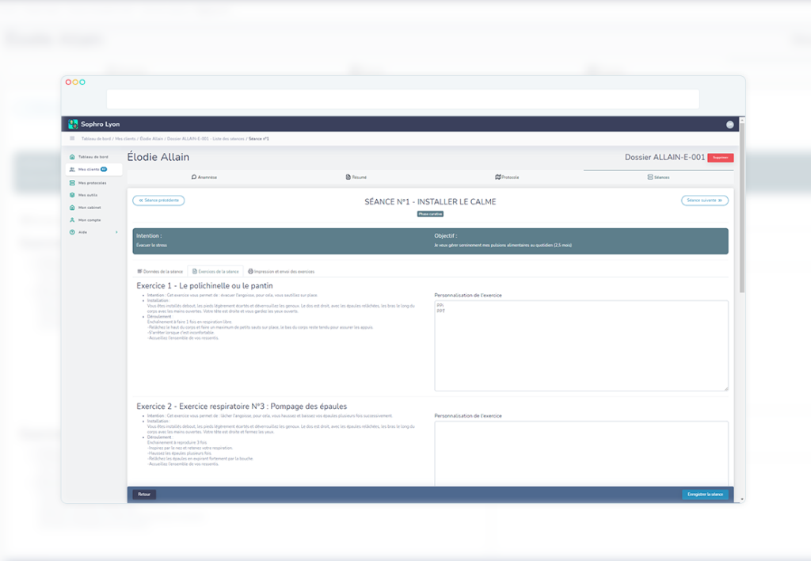
Task: Select Mes clients in the sidebar
Action: point(93,170)
